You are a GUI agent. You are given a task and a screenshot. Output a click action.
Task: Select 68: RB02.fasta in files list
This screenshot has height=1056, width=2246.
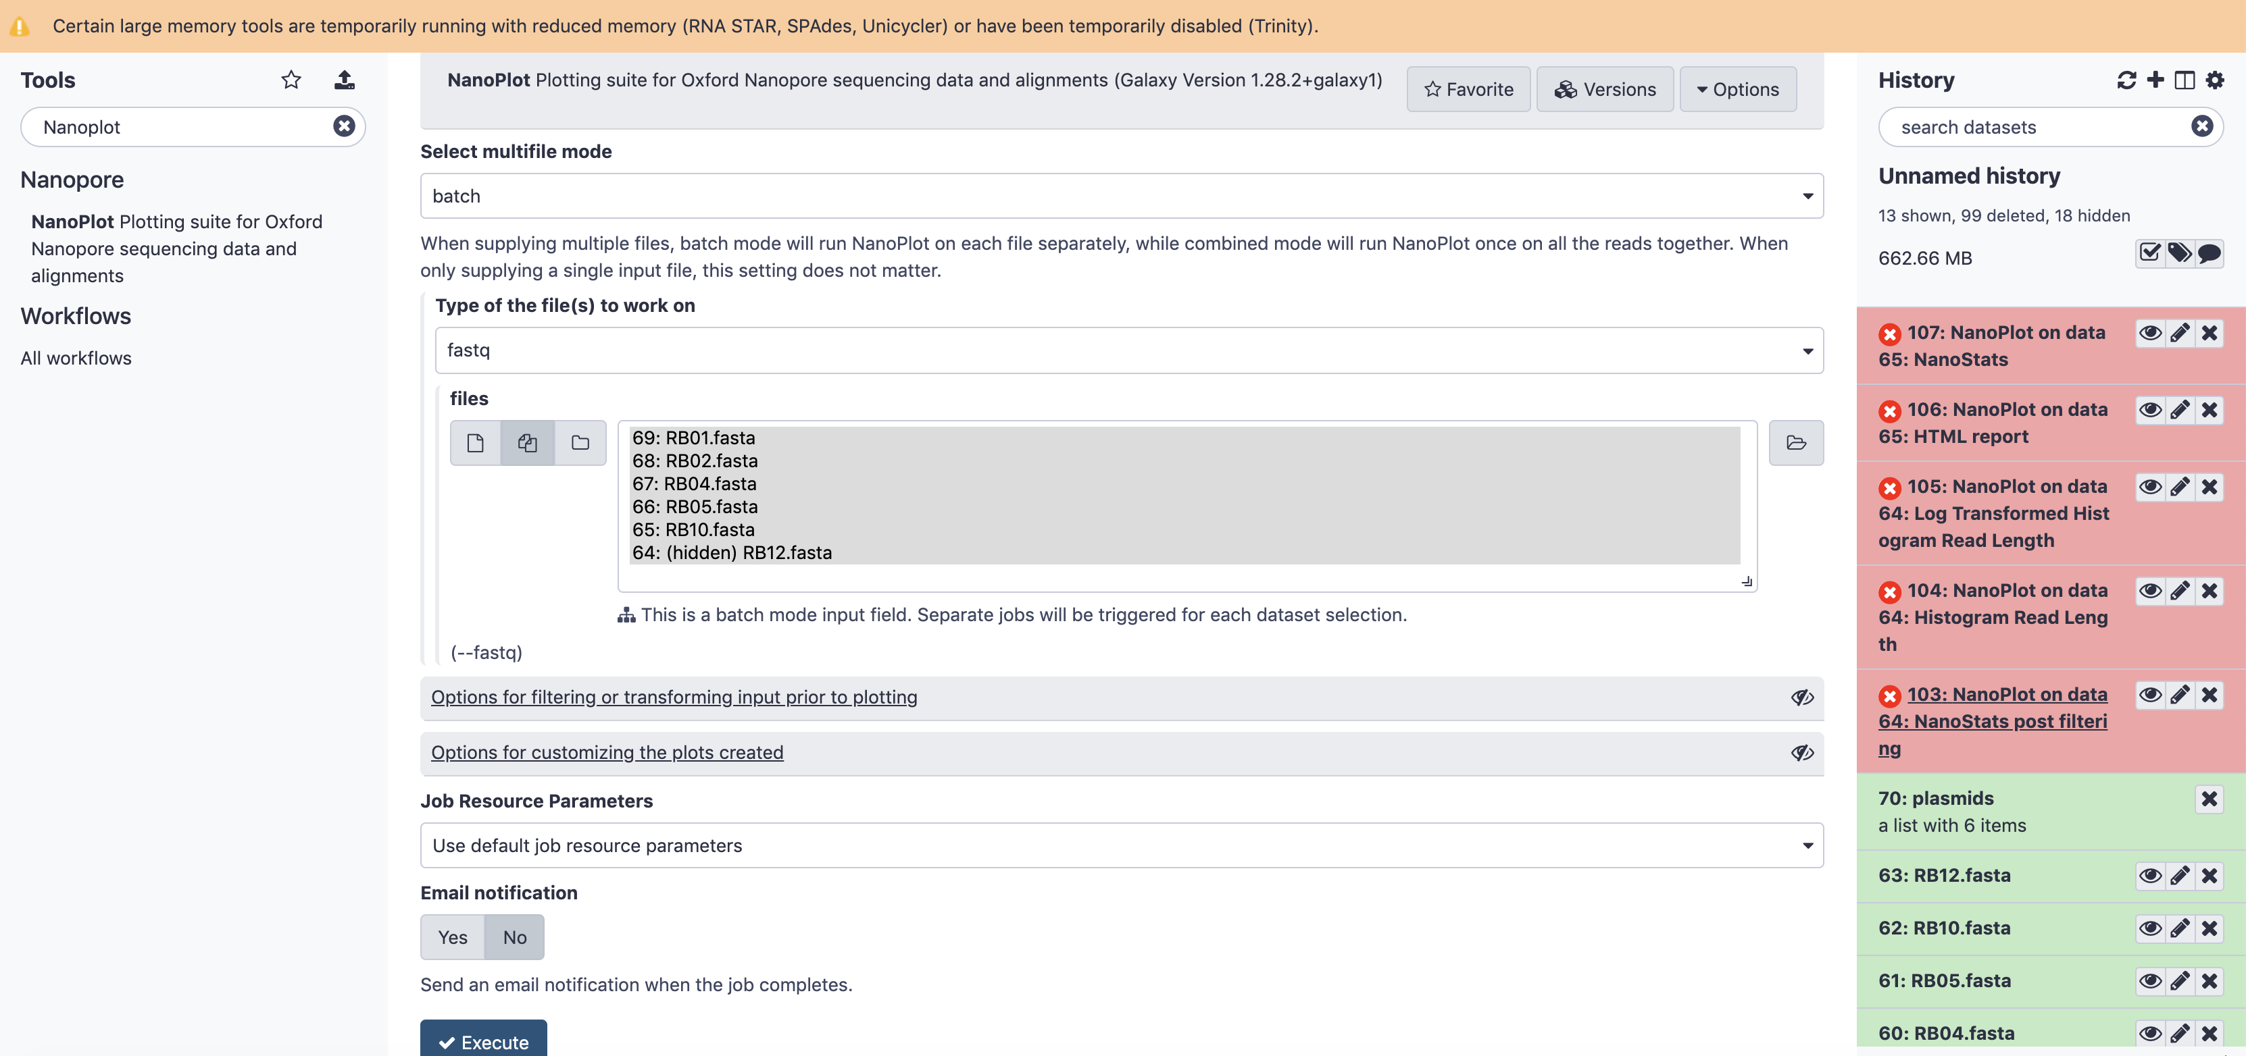coord(1185,461)
